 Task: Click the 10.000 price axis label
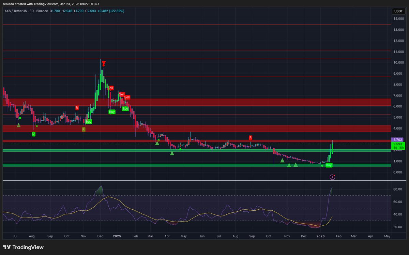[x=398, y=63]
